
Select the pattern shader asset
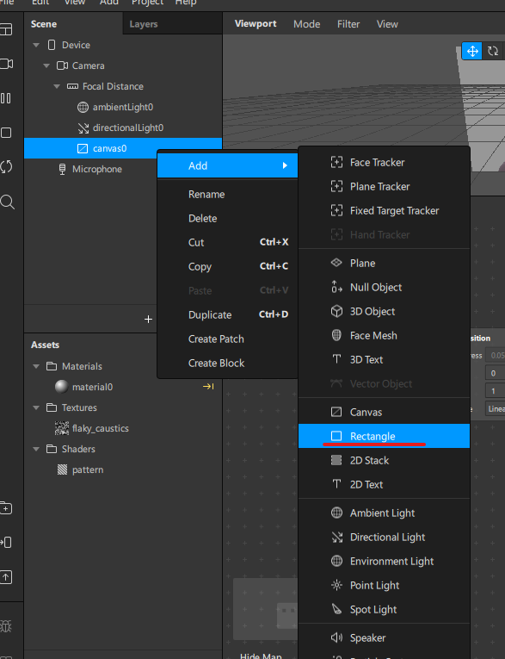[122, 469]
